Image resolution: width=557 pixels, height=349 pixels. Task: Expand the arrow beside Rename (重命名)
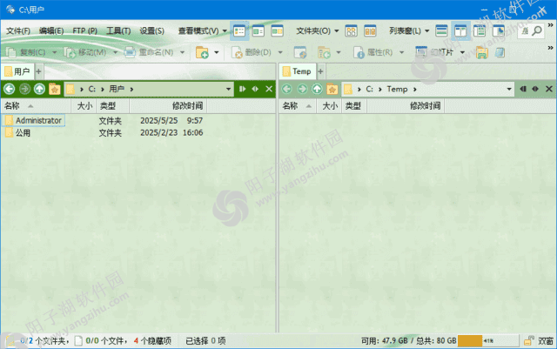pos(182,52)
